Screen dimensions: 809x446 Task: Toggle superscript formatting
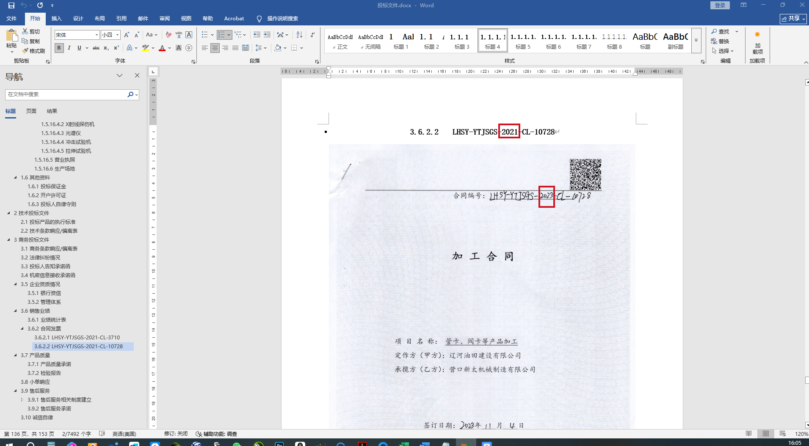click(x=116, y=48)
